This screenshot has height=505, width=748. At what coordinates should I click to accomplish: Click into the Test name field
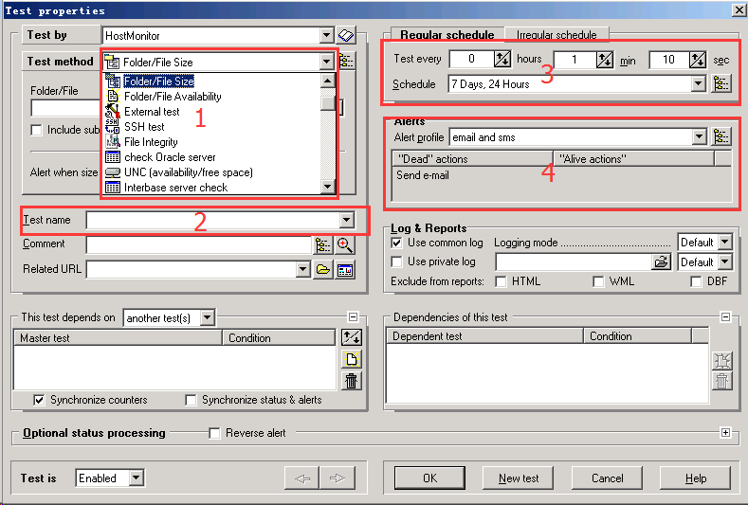212,220
